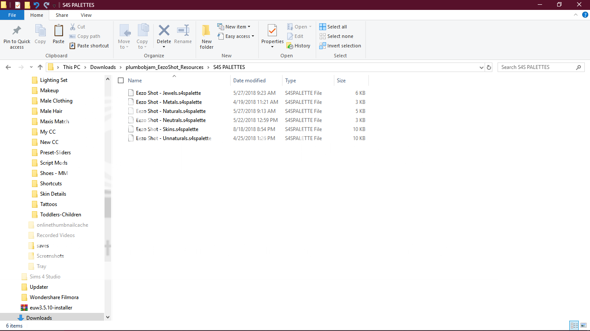Viewport: 590px width, 331px height.
Task: Refresh the folder with the refresh icon
Action: point(489,67)
